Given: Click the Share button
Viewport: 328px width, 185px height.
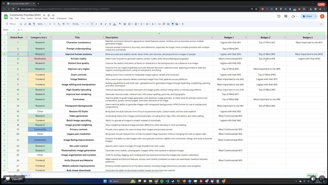Looking at the screenshot, I should [x=308, y=16].
